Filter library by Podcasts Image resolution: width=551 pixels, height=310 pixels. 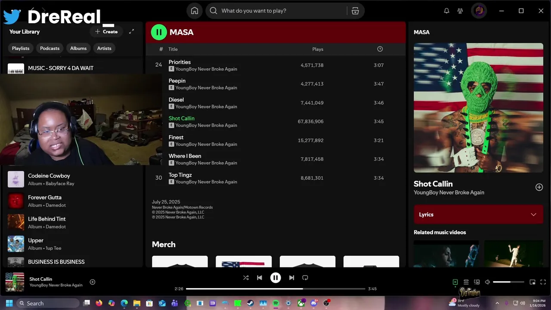(x=50, y=48)
